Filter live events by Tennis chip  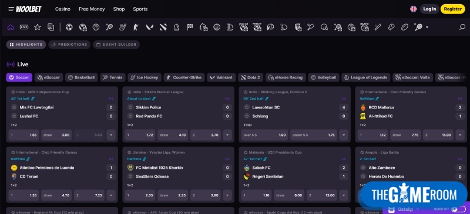pyautogui.click(x=113, y=77)
